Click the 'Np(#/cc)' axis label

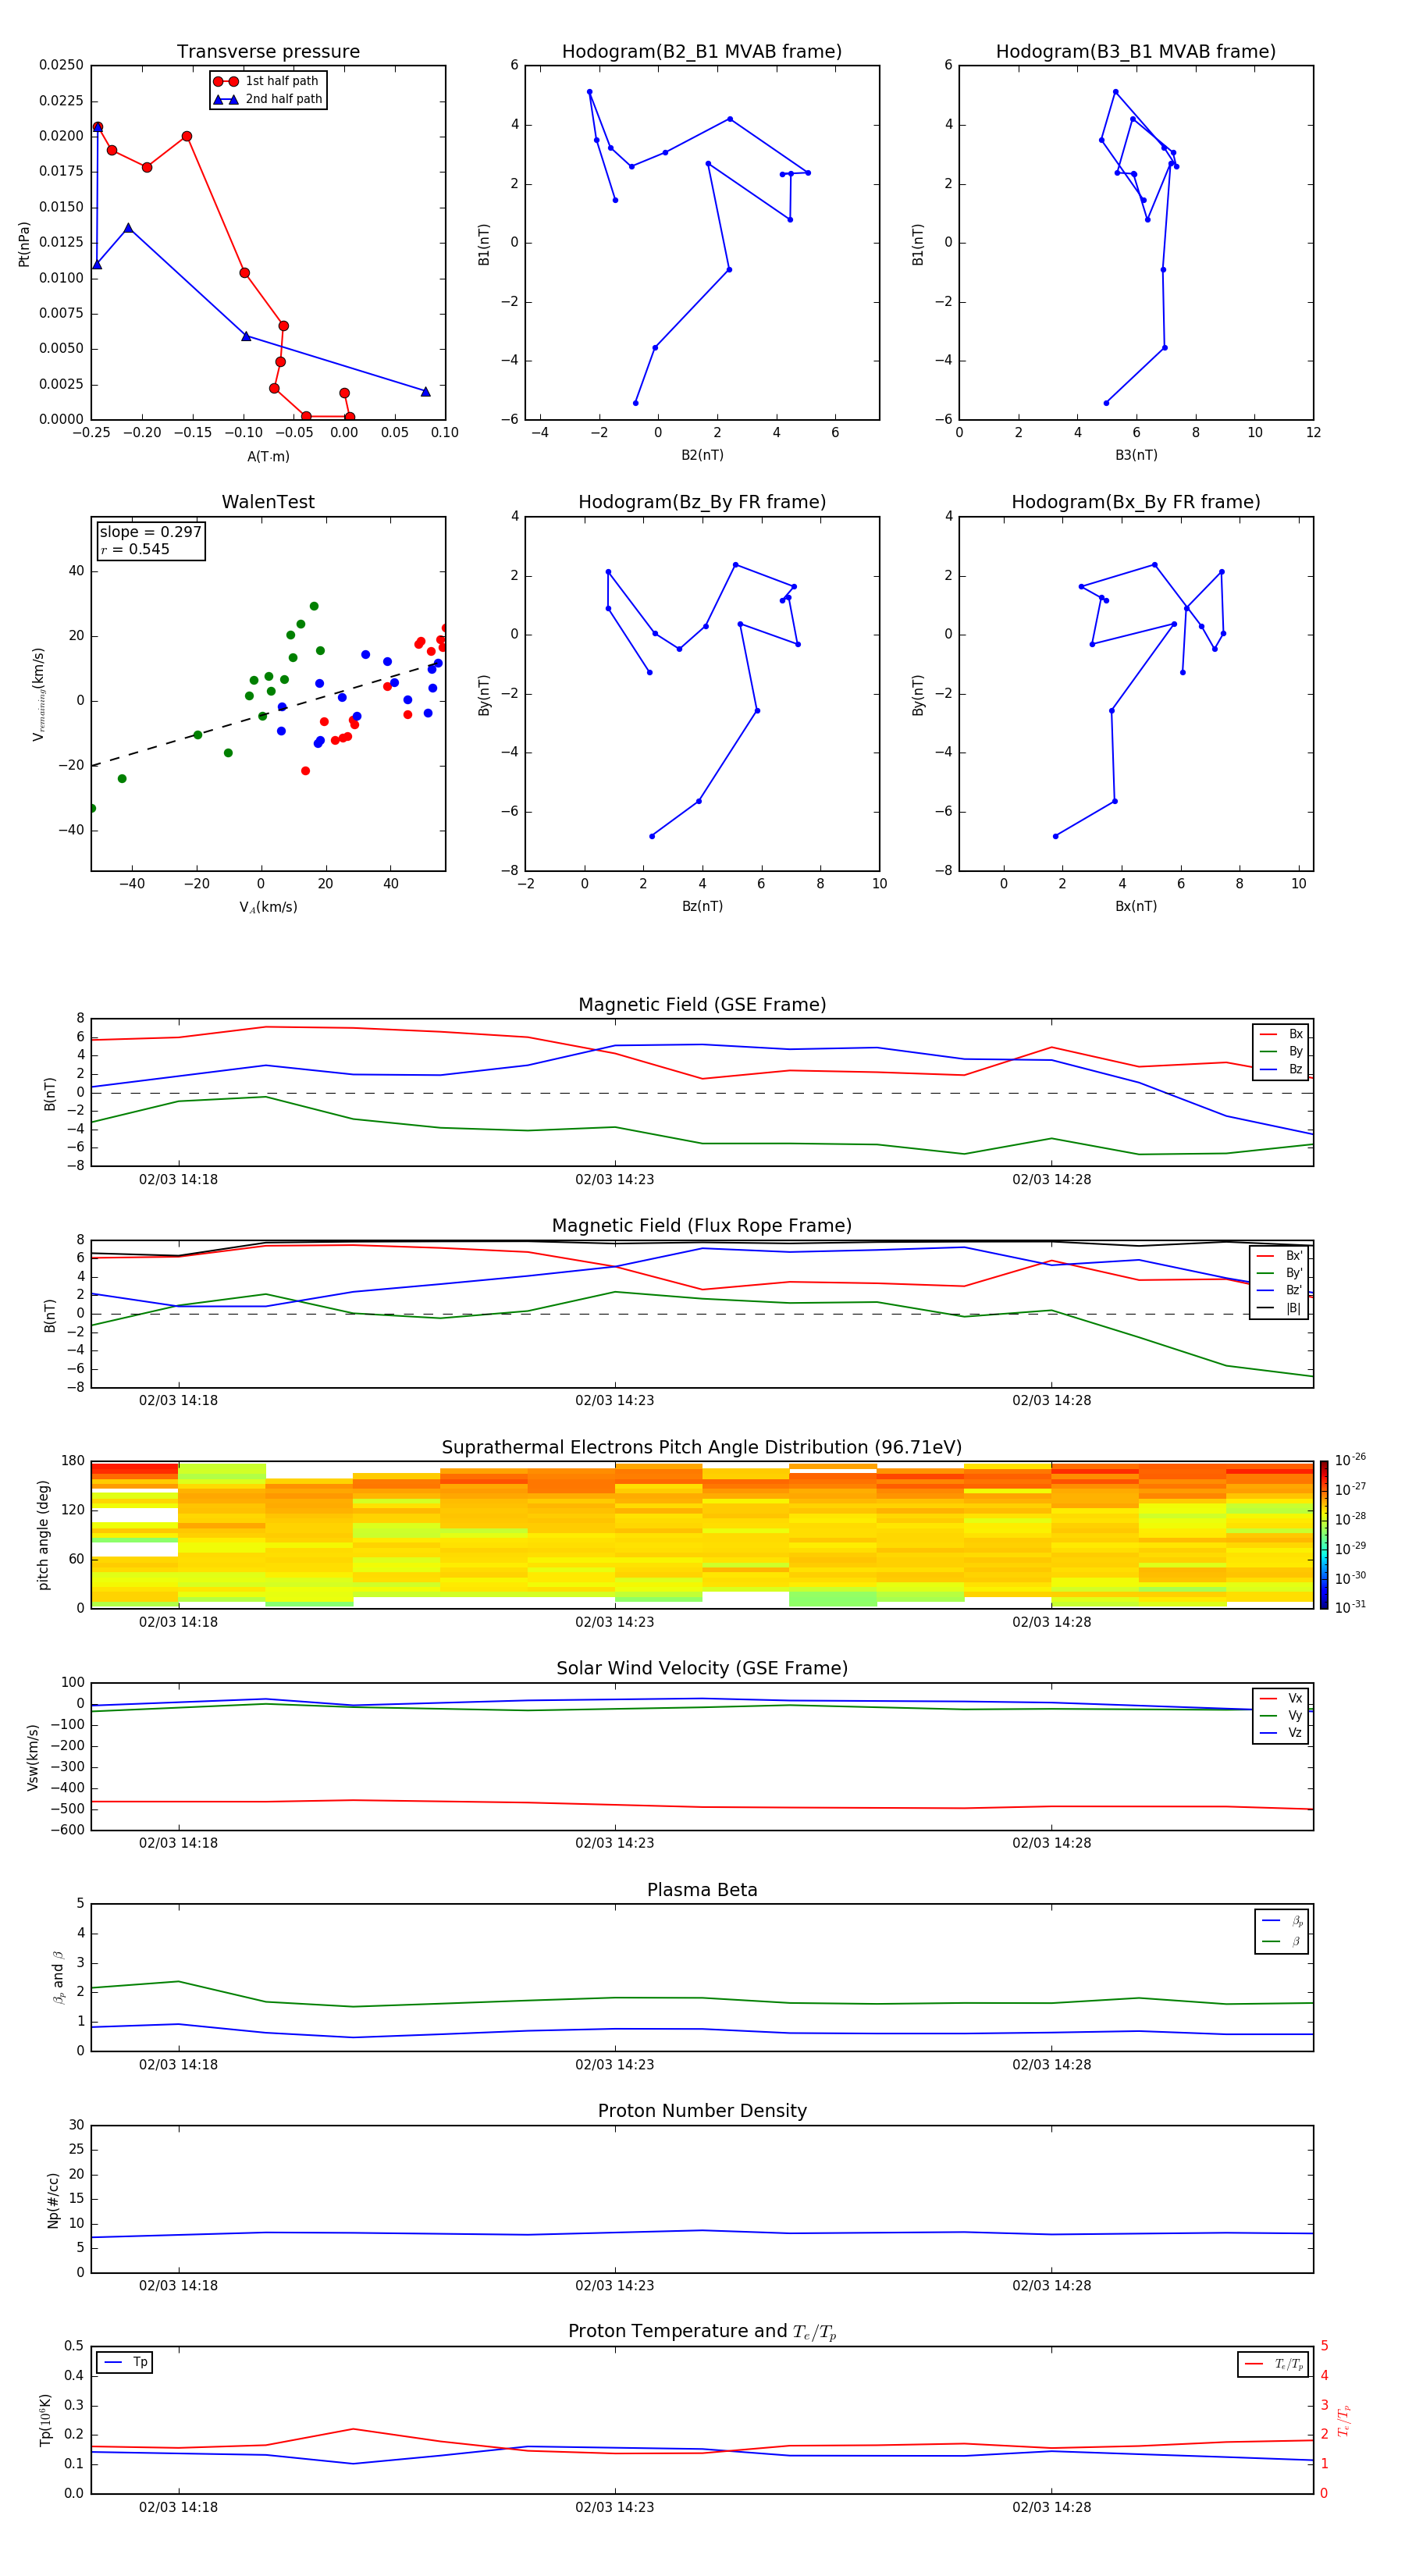pyautogui.click(x=54, y=2200)
